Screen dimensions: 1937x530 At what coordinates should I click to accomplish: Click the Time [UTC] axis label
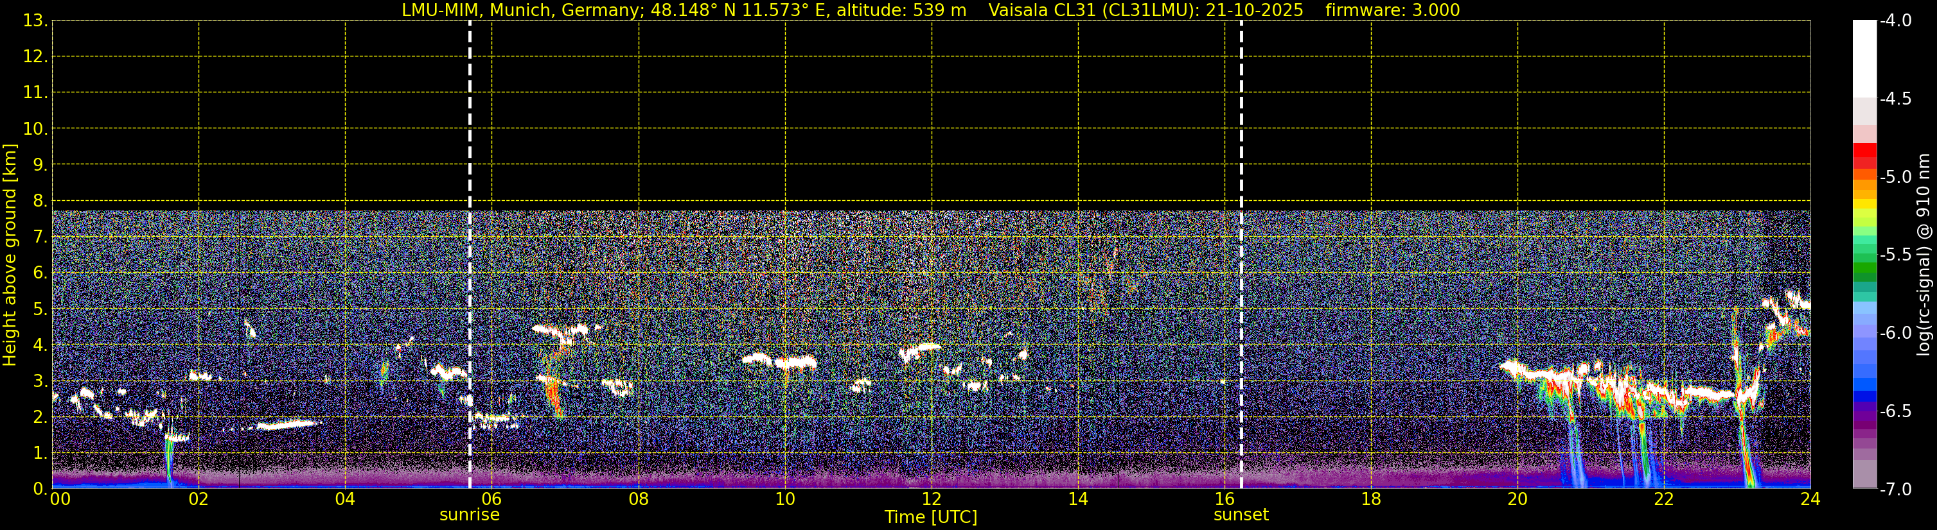(x=931, y=517)
